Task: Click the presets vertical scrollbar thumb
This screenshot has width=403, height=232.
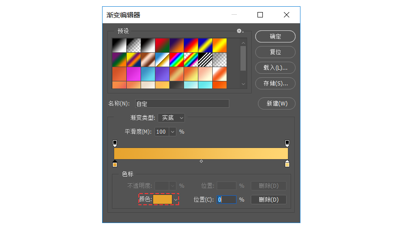Action: pos(243,58)
